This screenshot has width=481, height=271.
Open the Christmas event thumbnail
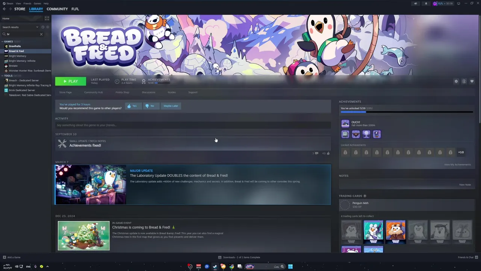tap(84, 236)
